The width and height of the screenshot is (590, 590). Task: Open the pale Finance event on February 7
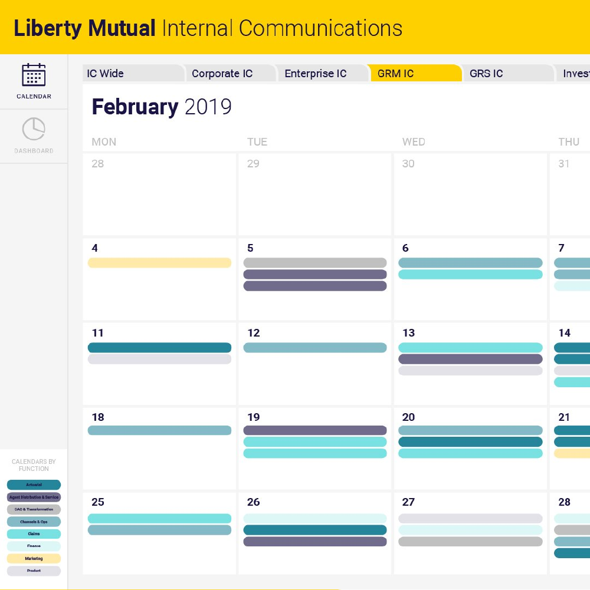pos(572,286)
